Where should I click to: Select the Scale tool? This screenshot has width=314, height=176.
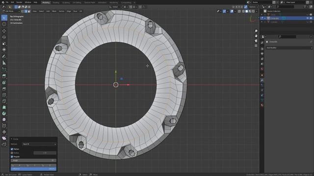(4, 44)
